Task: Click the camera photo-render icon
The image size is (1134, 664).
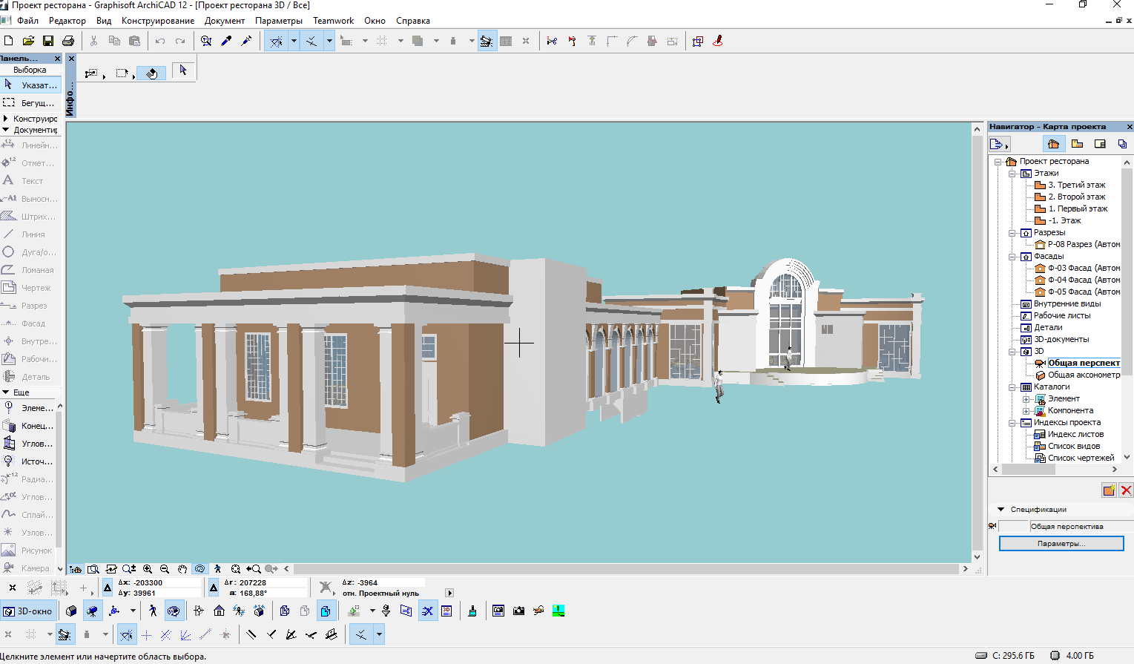Action: click(518, 611)
